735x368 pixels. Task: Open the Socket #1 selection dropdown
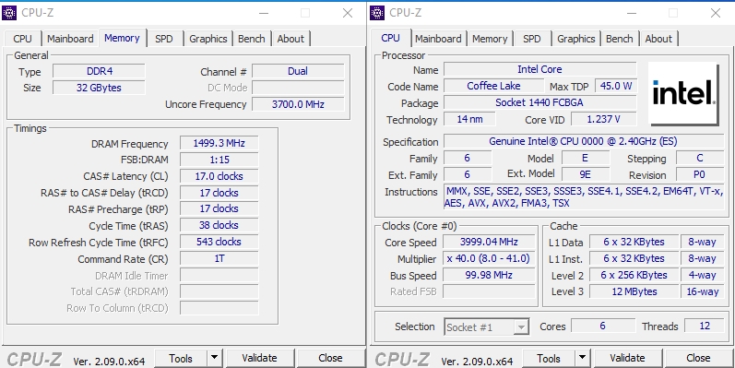487,326
